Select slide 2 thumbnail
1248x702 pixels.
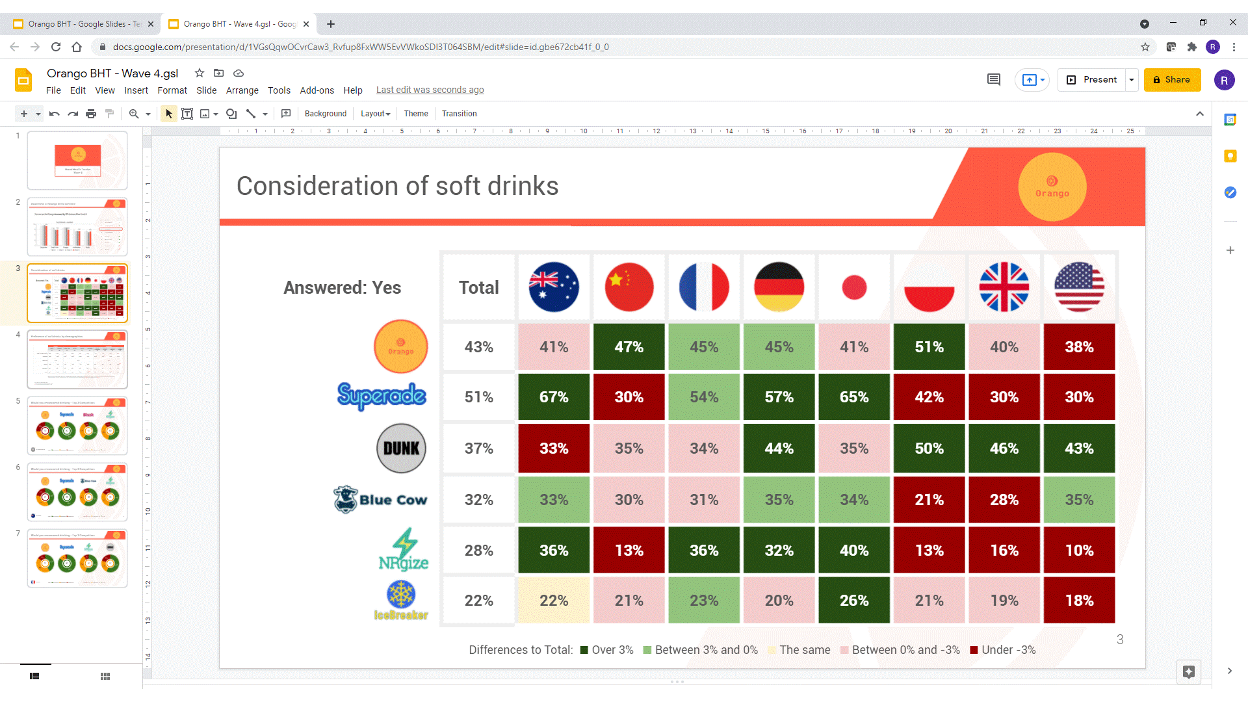(77, 227)
